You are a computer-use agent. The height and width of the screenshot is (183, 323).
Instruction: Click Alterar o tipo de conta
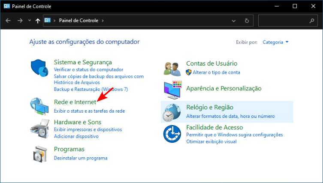[x=216, y=72]
